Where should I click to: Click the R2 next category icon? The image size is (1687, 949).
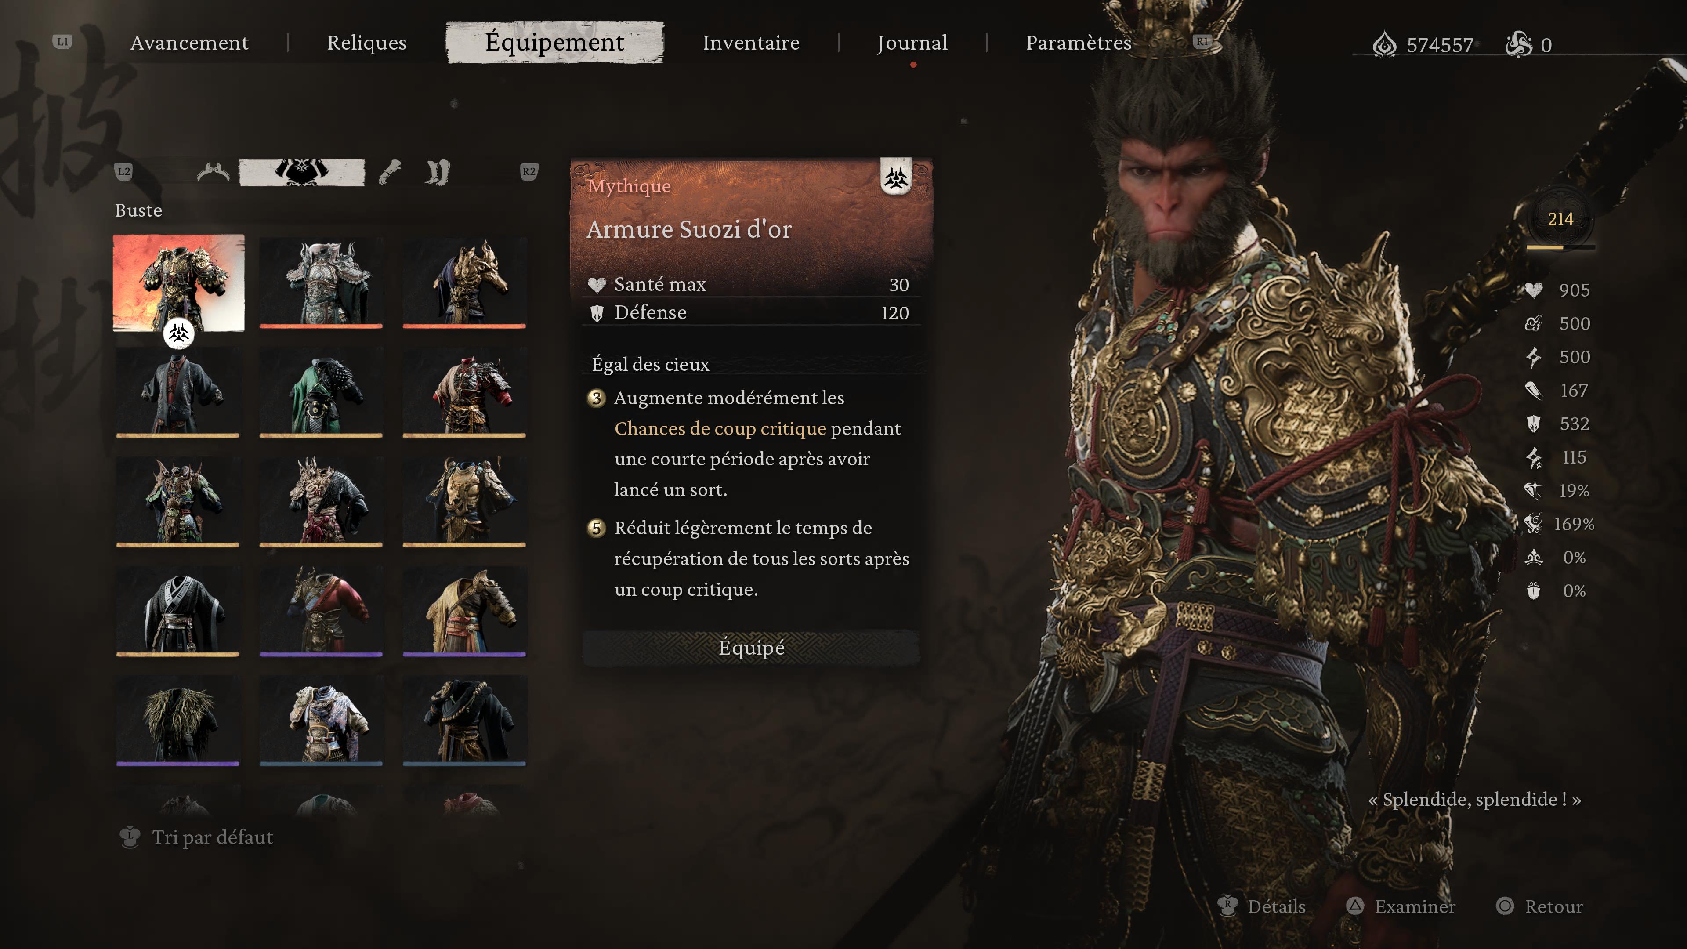pos(529,172)
